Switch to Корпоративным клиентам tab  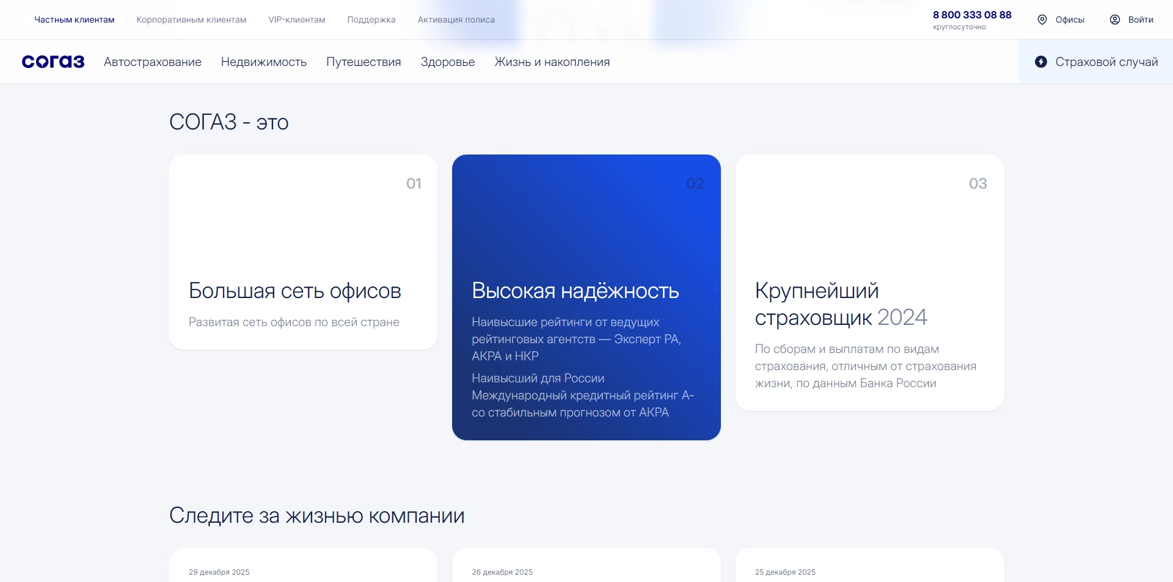tap(191, 19)
